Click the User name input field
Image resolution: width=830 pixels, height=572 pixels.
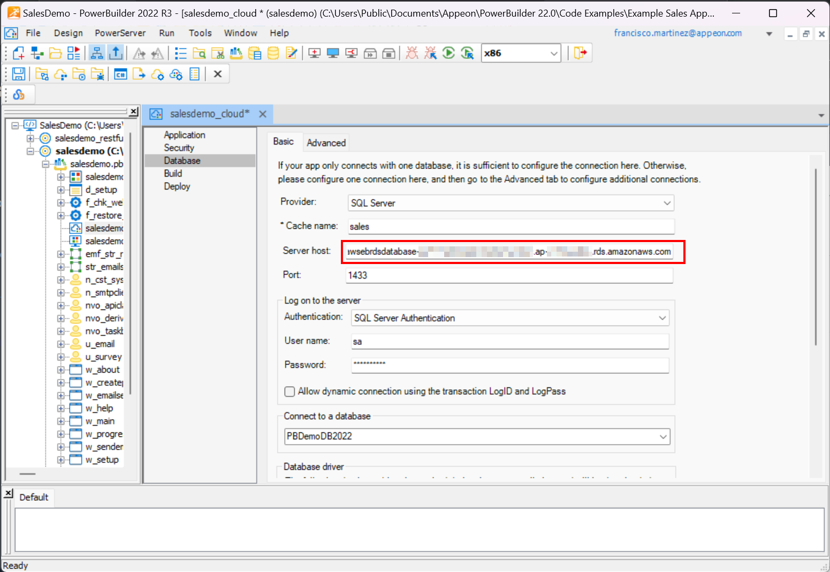pos(510,342)
